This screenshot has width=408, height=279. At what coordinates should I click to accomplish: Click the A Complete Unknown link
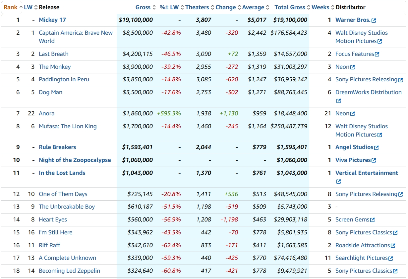[x=67, y=258]
